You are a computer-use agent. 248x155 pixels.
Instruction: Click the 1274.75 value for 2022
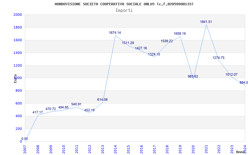[219, 58]
